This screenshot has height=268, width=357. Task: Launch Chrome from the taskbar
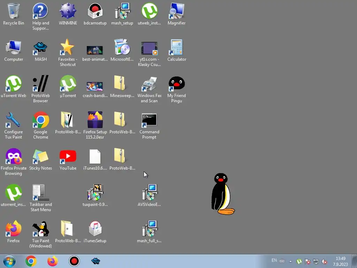click(31, 261)
